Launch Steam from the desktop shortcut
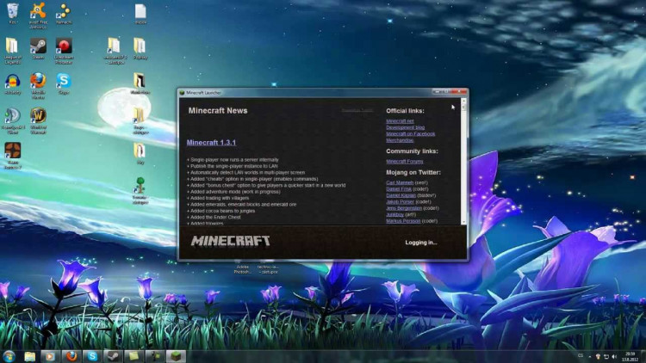The image size is (646, 363). tap(38, 48)
